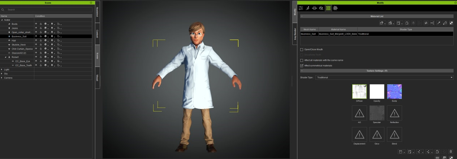
Task: Click the eyedropper material picker icon
Action: pos(439,23)
